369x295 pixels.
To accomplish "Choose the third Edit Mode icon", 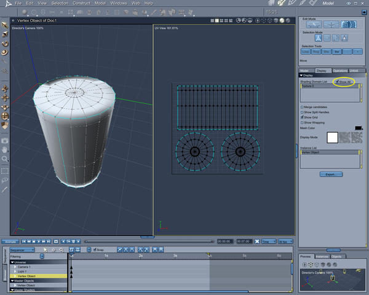I will click(x=349, y=24).
